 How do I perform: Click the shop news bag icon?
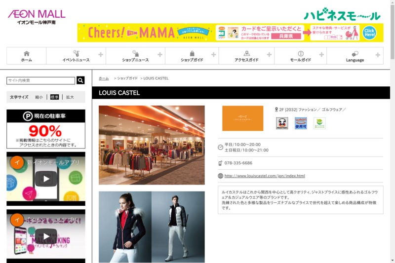tap(135, 53)
